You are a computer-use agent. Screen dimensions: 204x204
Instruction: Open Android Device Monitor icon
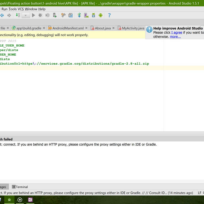point(101,15)
